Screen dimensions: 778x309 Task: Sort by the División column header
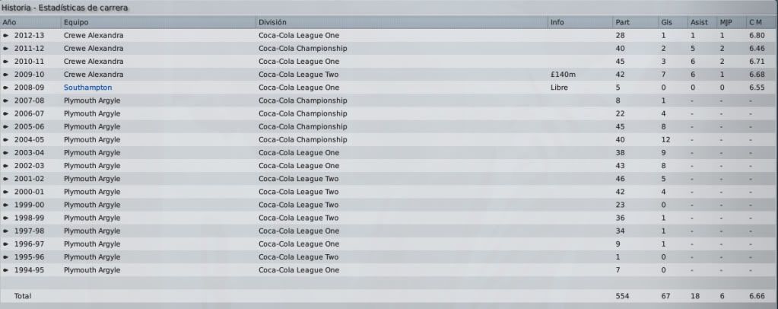[x=402, y=22]
